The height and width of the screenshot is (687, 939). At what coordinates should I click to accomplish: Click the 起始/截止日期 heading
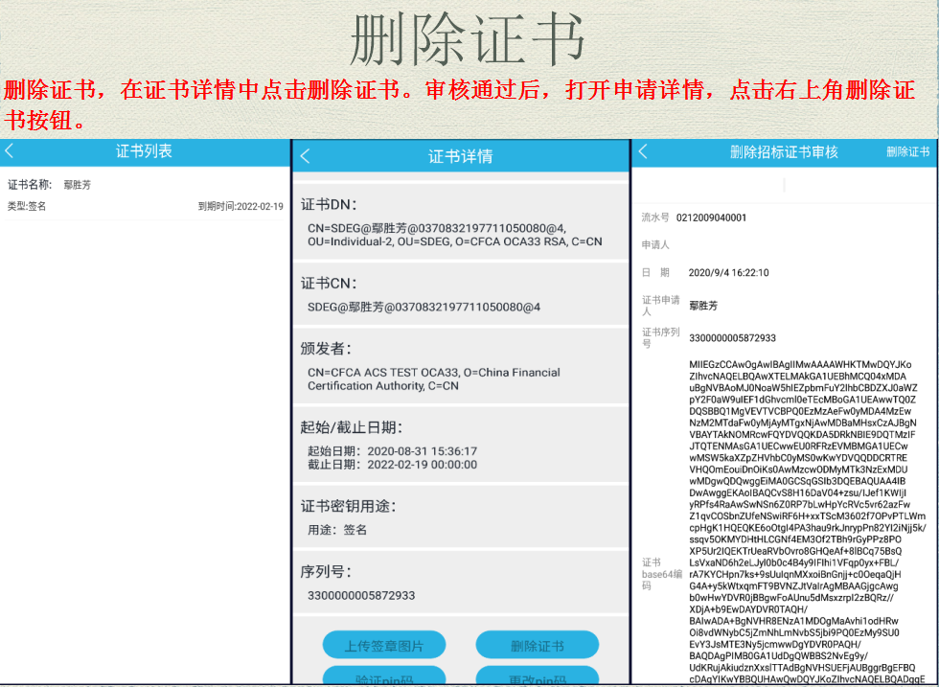pos(351,427)
